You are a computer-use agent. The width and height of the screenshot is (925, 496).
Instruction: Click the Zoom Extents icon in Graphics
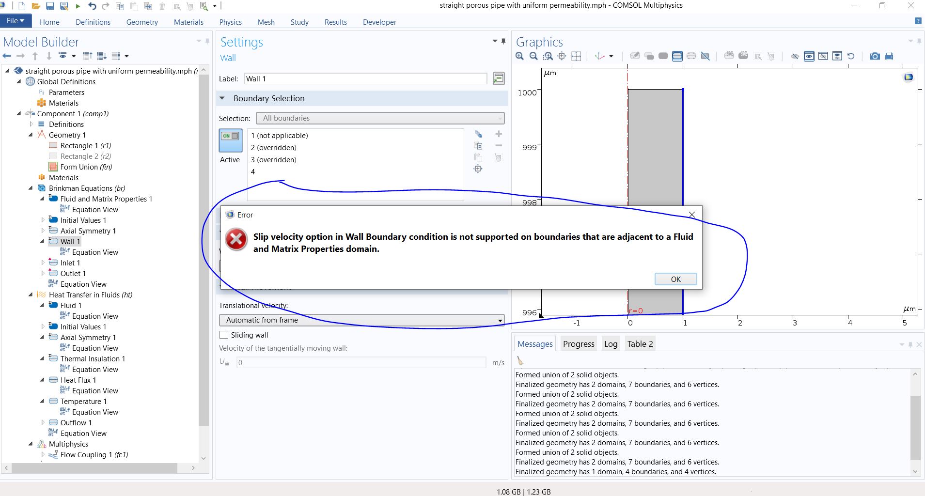click(576, 56)
